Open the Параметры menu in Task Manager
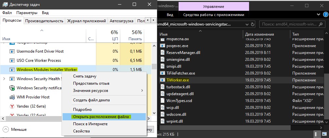This screenshot has height=138, width=329. 27,13
